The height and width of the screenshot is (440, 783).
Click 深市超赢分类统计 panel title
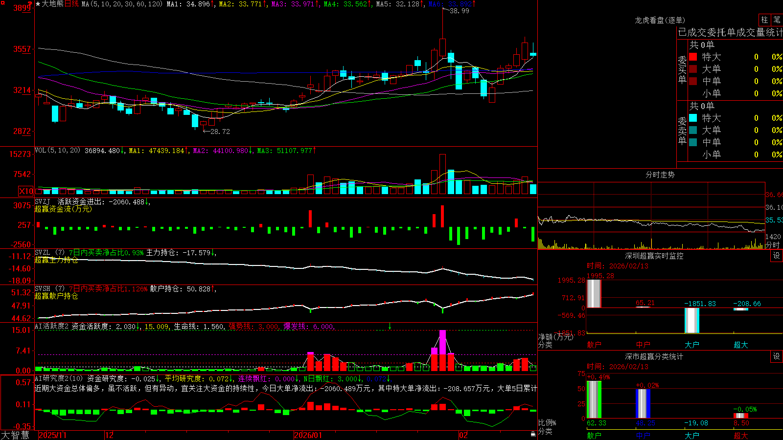(x=654, y=356)
